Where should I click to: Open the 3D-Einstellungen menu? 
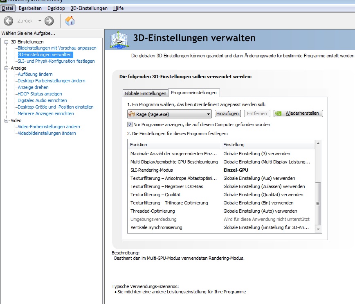(x=89, y=8)
